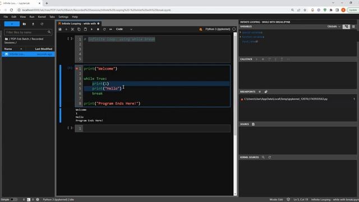Image resolution: width=359 pixels, height=202 pixels.
Task: Open the new launcher with the blue plus button
Action: tap(12, 24)
